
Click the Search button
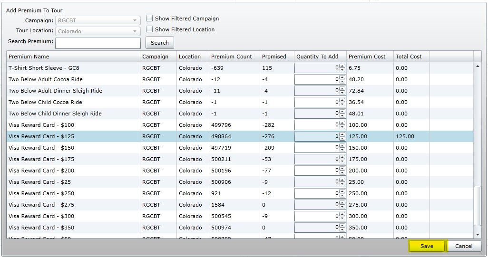(x=160, y=43)
